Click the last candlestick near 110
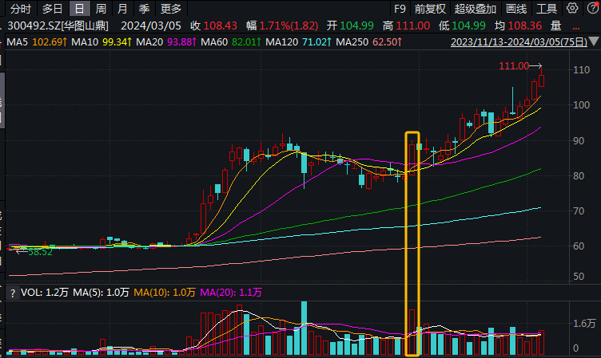This screenshot has height=358, width=601. (x=541, y=81)
